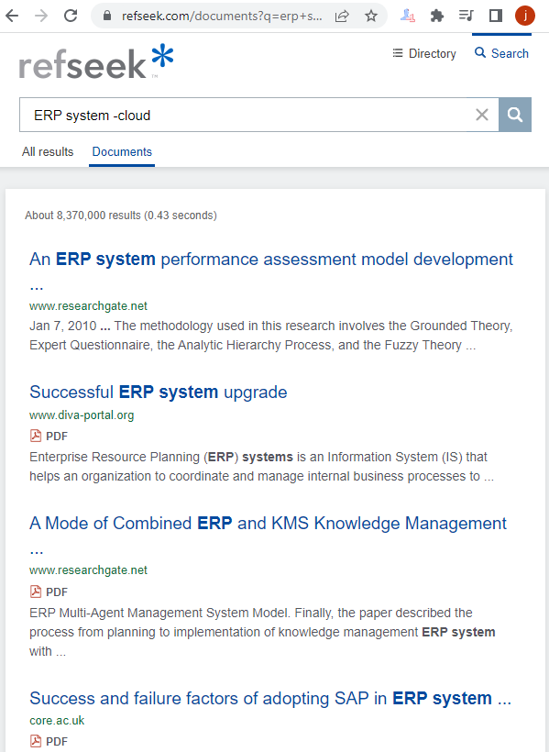Open 'Successful ERP system upgrade' result
This screenshot has width=549, height=752.
(x=159, y=392)
